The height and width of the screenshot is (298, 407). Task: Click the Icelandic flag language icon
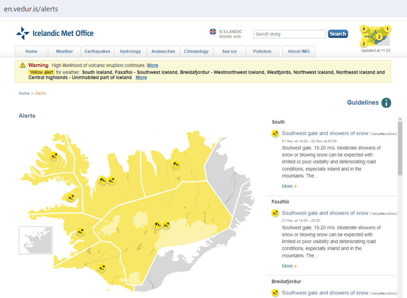pyautogui.click(x=213, y=32)
